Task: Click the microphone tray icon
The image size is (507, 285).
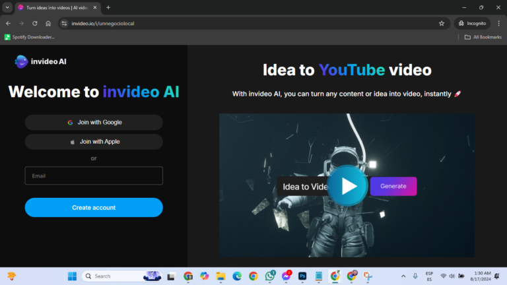Action: click(x=415, y=276)
